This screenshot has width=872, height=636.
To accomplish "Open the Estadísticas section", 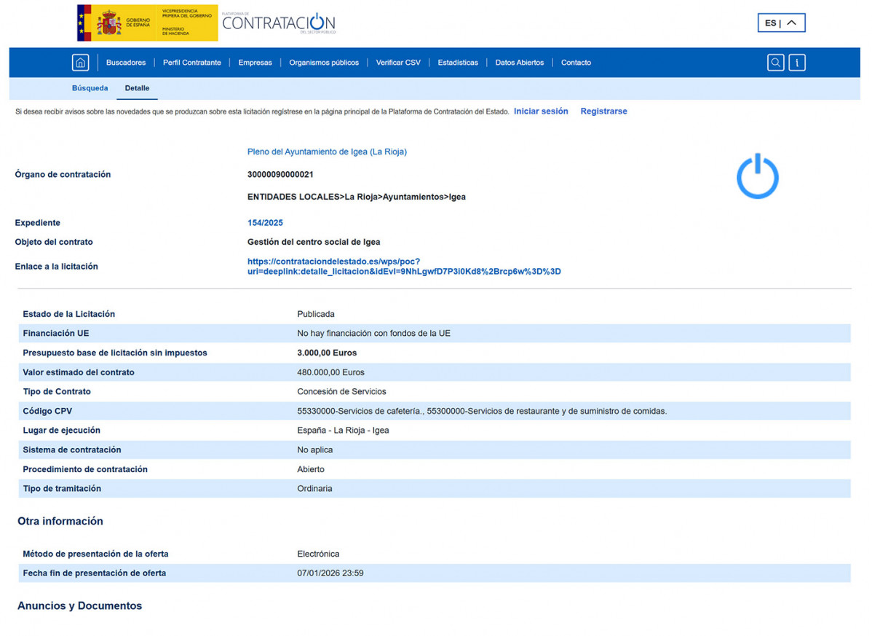I will pos(458,63).
